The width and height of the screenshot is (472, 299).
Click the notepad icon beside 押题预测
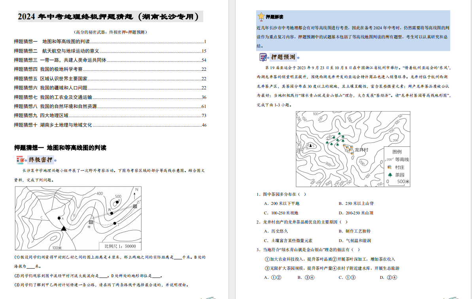tap(263, 57)
